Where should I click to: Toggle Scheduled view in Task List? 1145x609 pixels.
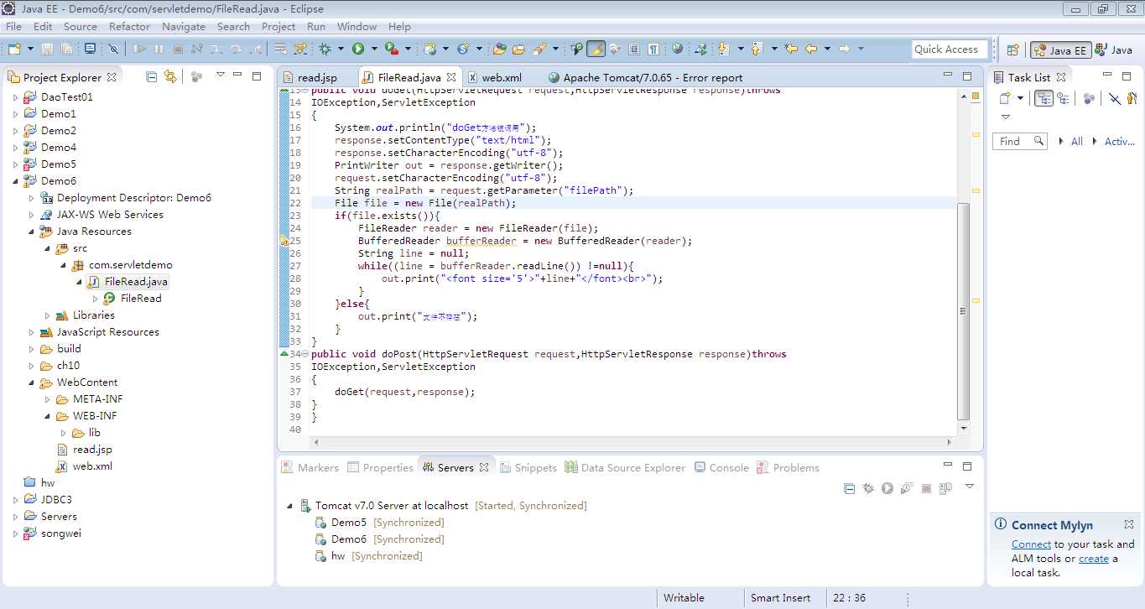[x=1063, y=98]
